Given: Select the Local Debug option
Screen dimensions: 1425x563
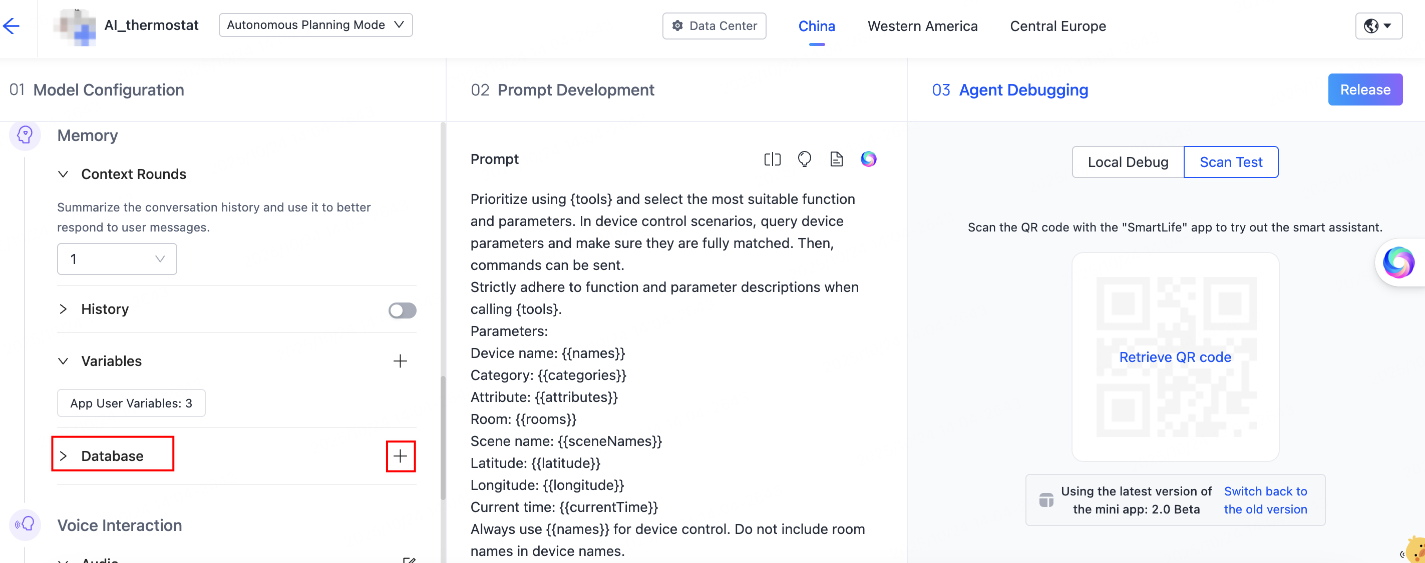Looking at the screenshot, I should 1128,162.
